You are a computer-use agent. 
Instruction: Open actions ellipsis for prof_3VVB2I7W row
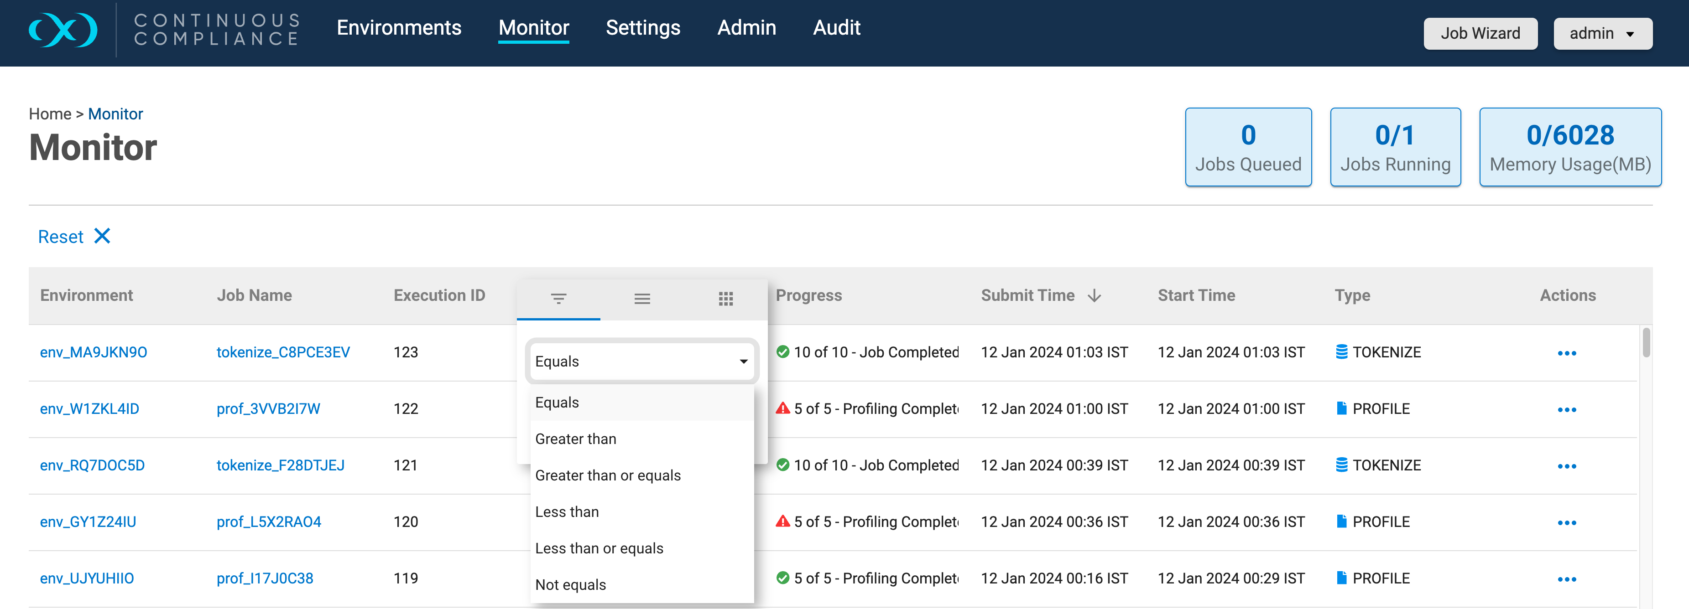[x=1567, y=410]
